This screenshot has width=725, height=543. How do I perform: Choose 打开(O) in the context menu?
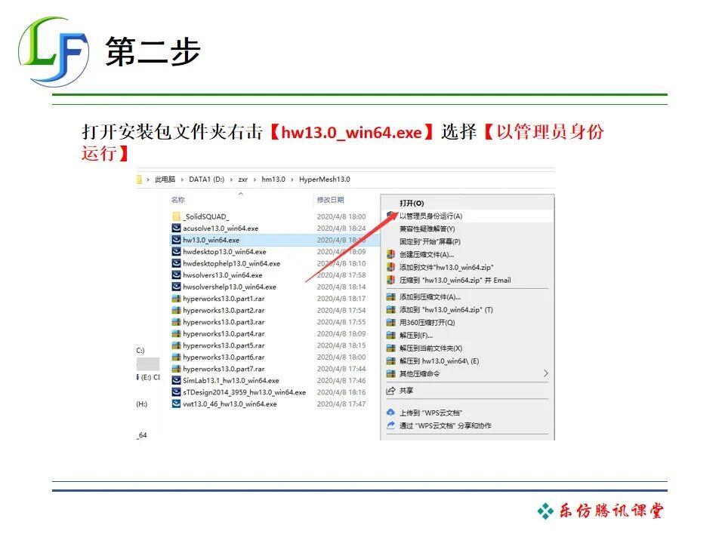(x=412, y=203)
